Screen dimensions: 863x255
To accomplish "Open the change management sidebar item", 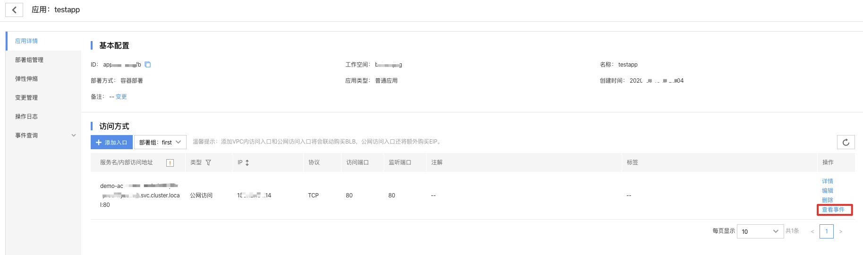I will tap(26, 98).
